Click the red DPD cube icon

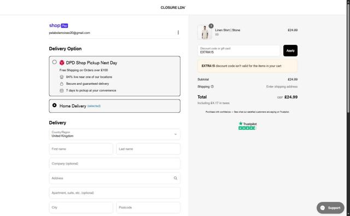pos(62,63)
